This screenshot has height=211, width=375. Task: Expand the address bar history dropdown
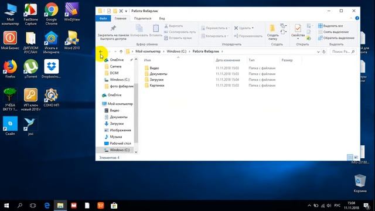point(318,52)
